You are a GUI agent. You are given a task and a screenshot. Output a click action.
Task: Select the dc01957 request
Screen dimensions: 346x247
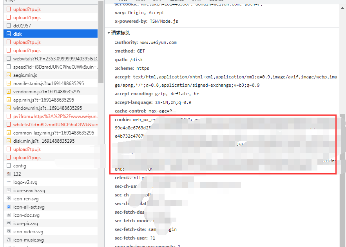(22, 26)
